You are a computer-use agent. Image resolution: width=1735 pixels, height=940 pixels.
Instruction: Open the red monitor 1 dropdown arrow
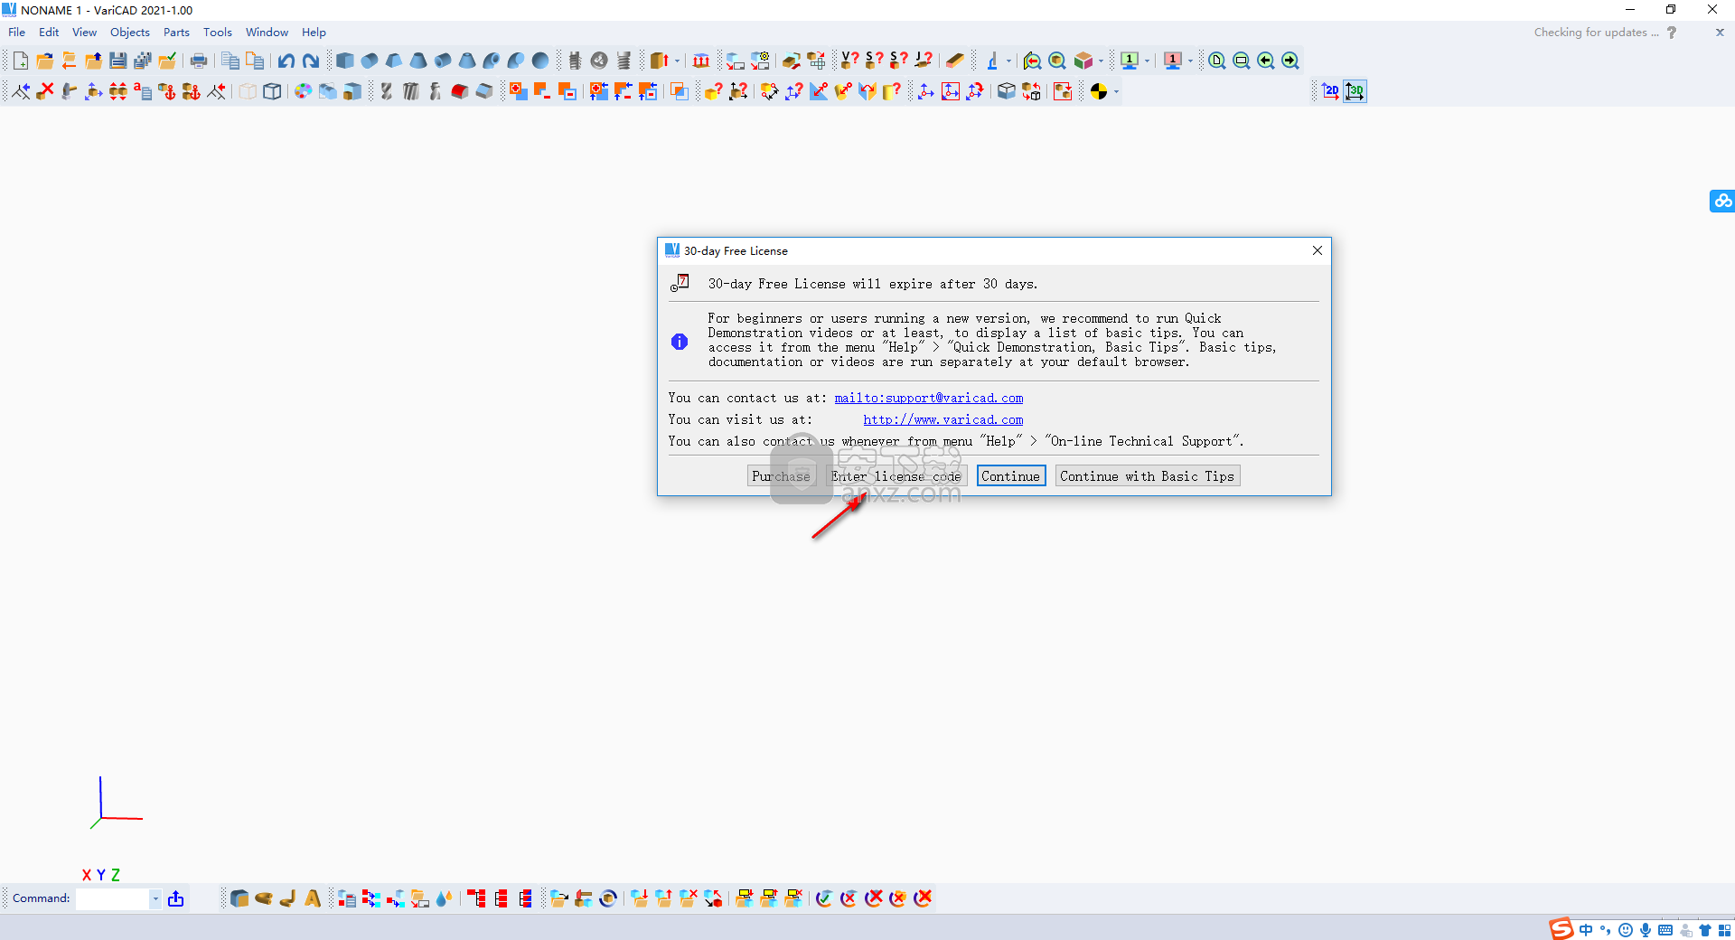point(1190,61)
